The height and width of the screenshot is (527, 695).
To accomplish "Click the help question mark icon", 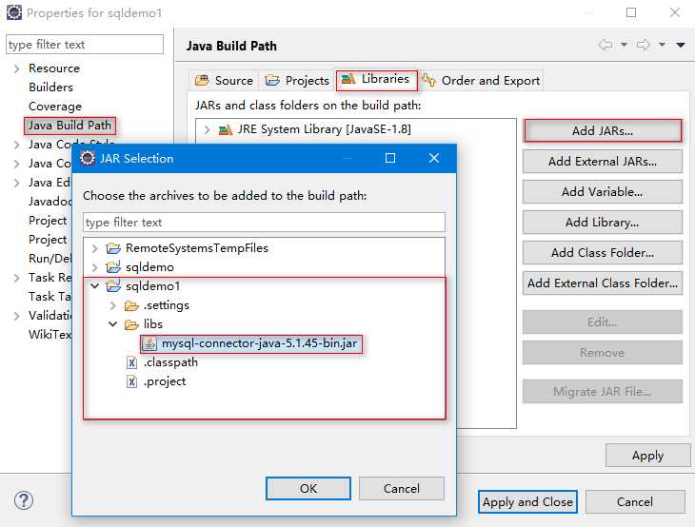I will (x=24, y=501).
